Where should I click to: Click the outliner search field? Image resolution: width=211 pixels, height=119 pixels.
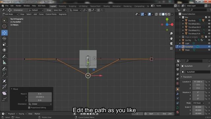point(198,10)
